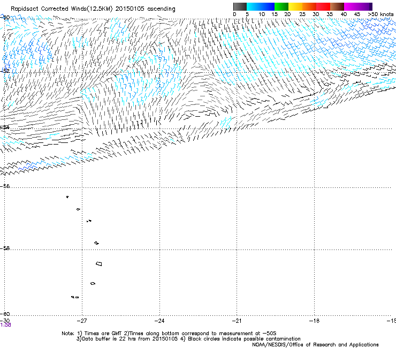Click the -24 longitude axis label
Image resolution: width=396 pixels, height=348 pixels.
click(159, 321)
